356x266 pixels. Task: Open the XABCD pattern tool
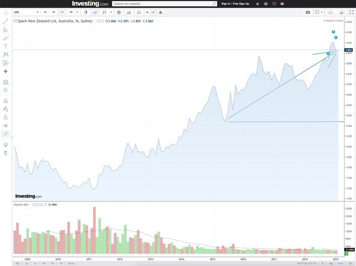tap(6, 55)
